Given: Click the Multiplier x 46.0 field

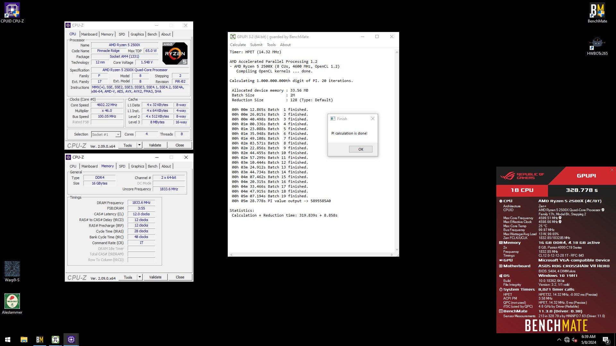Looking at the screenshot, I should tap(107, 111).
